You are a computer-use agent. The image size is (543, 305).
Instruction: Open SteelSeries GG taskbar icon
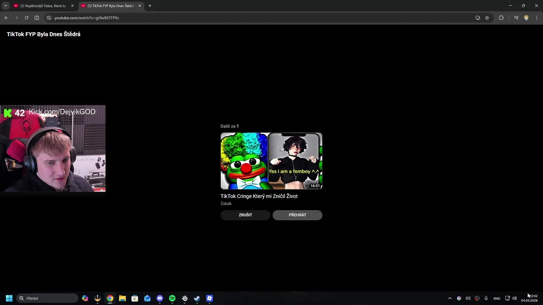185,298
